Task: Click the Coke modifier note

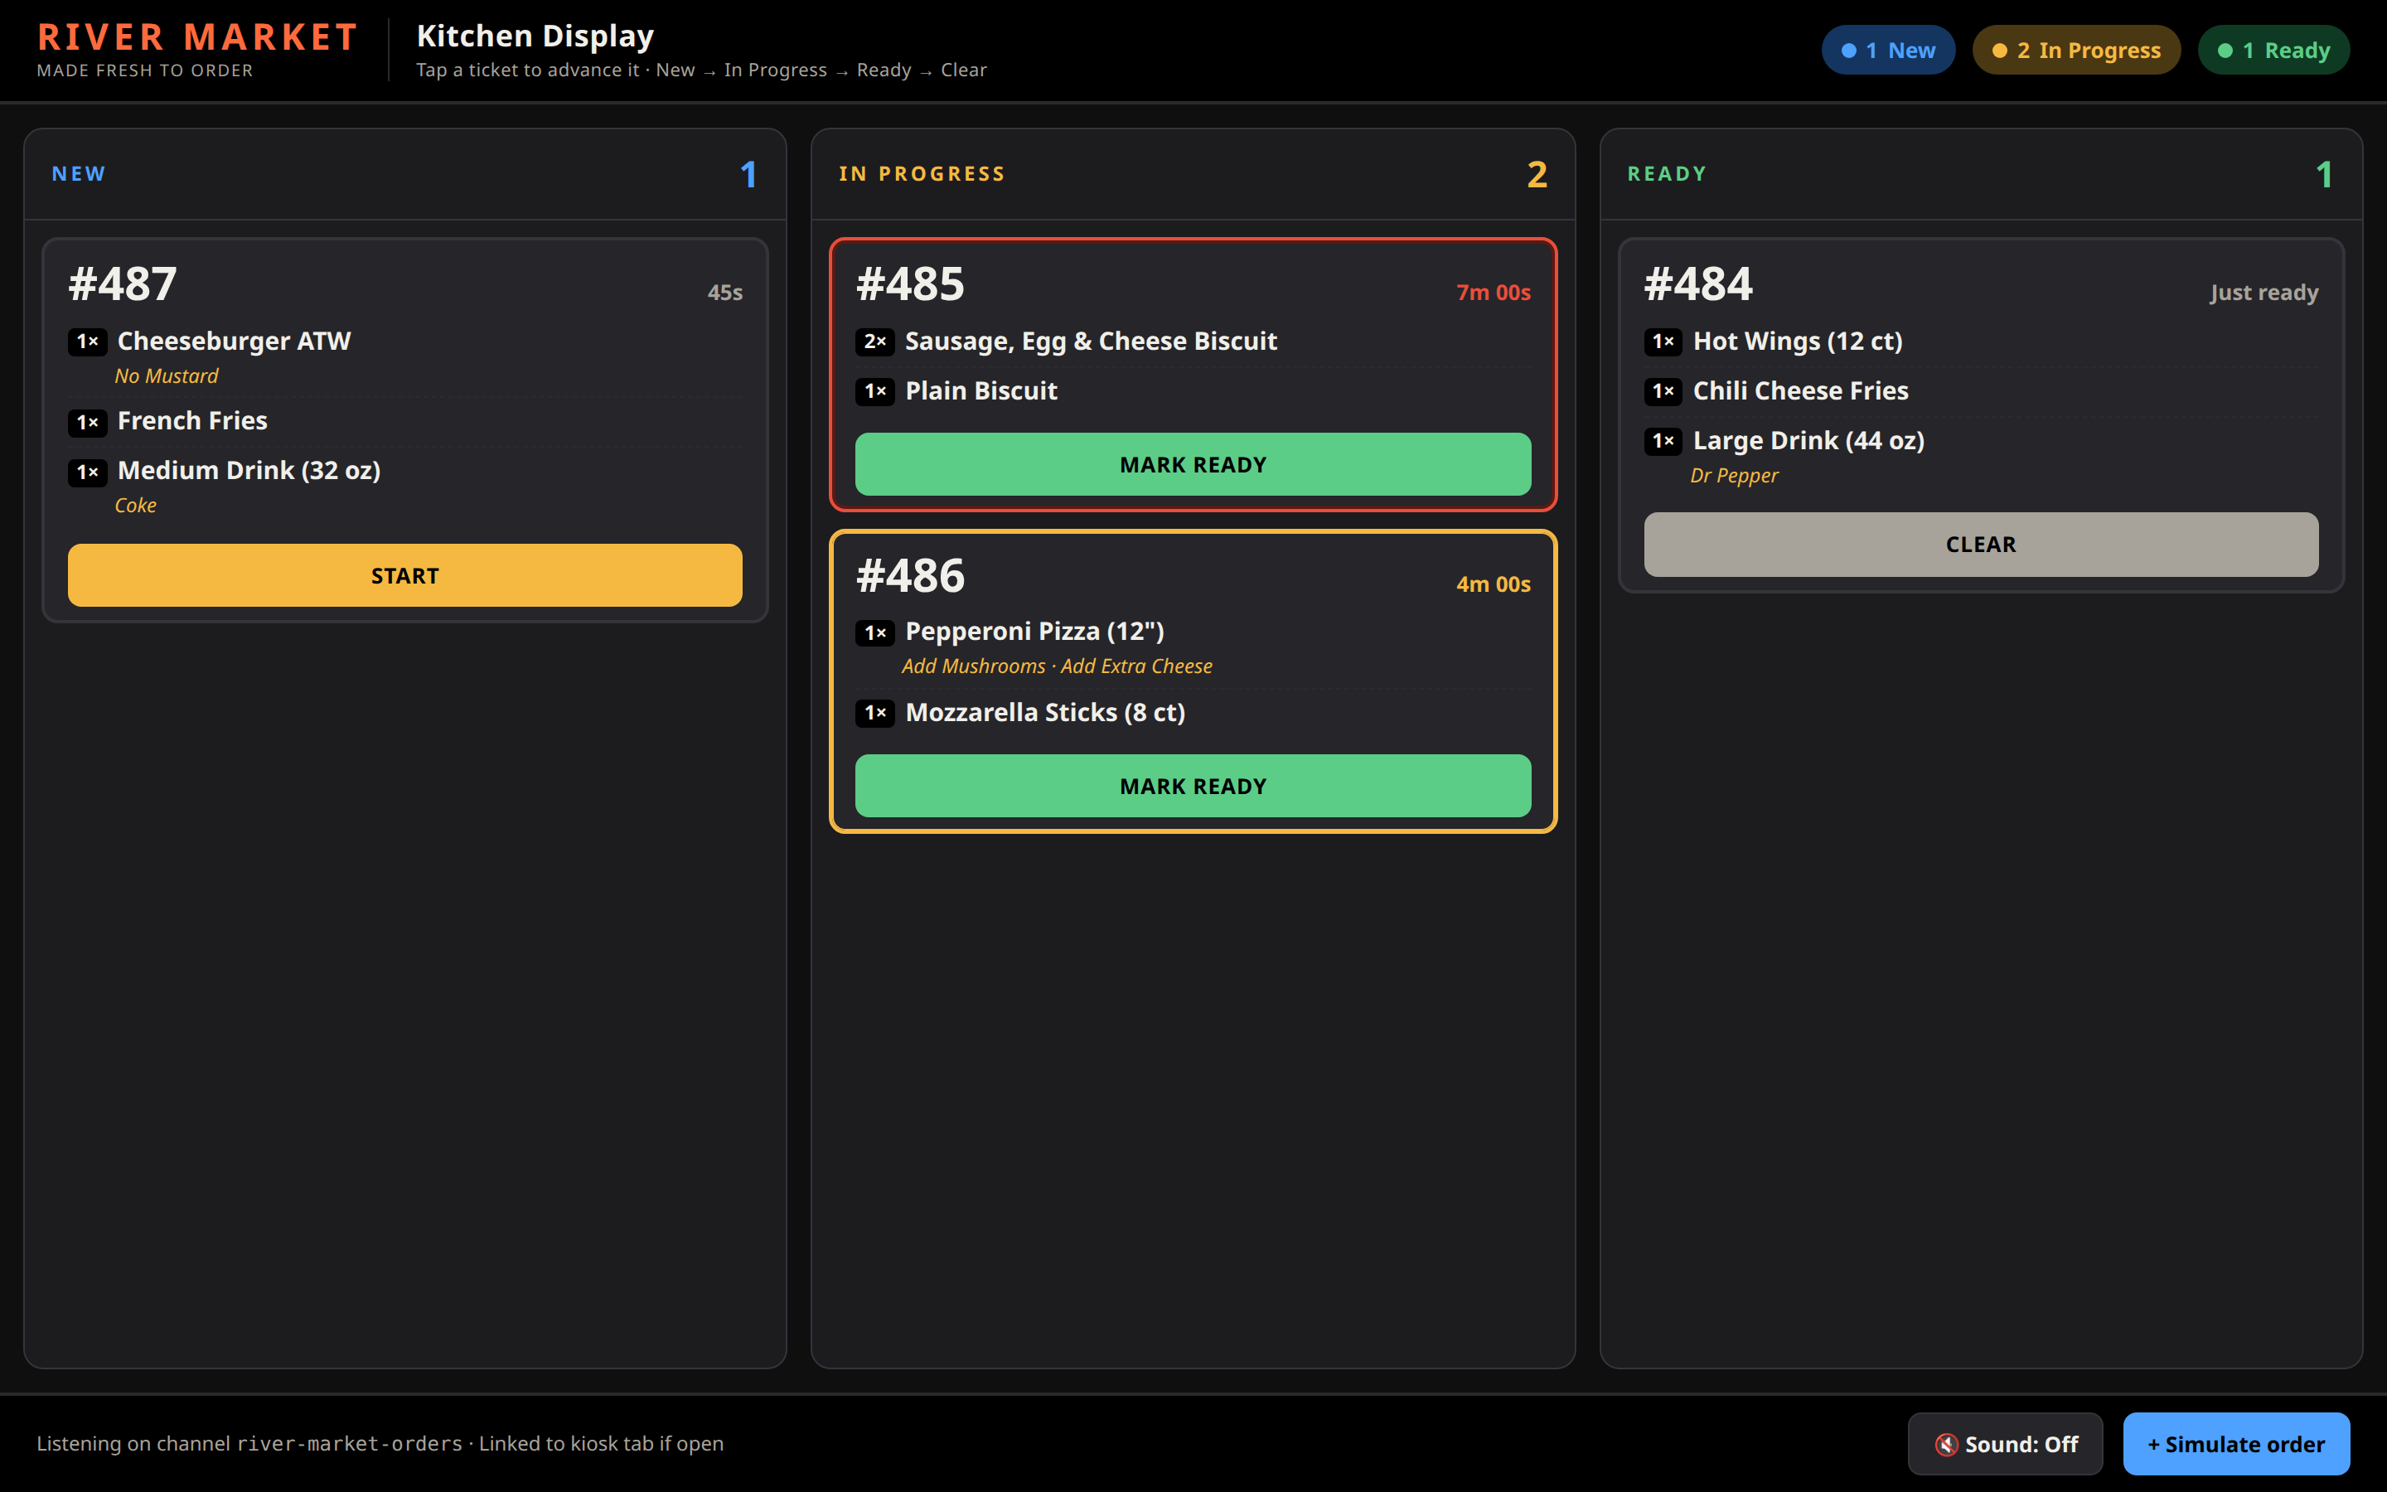Action: click(x=135, y=506)
